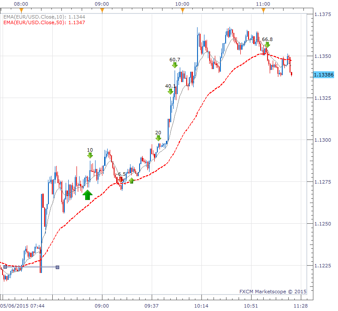The image size is (338, 311).
Task: Click the bottom axis 10:14 time label
Action: click(x=201, y=306)
